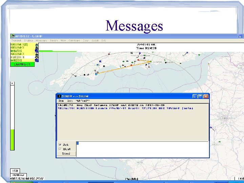Open the Screen menu
The width and height of the screenshot is (244, 183).
point(54,40)
